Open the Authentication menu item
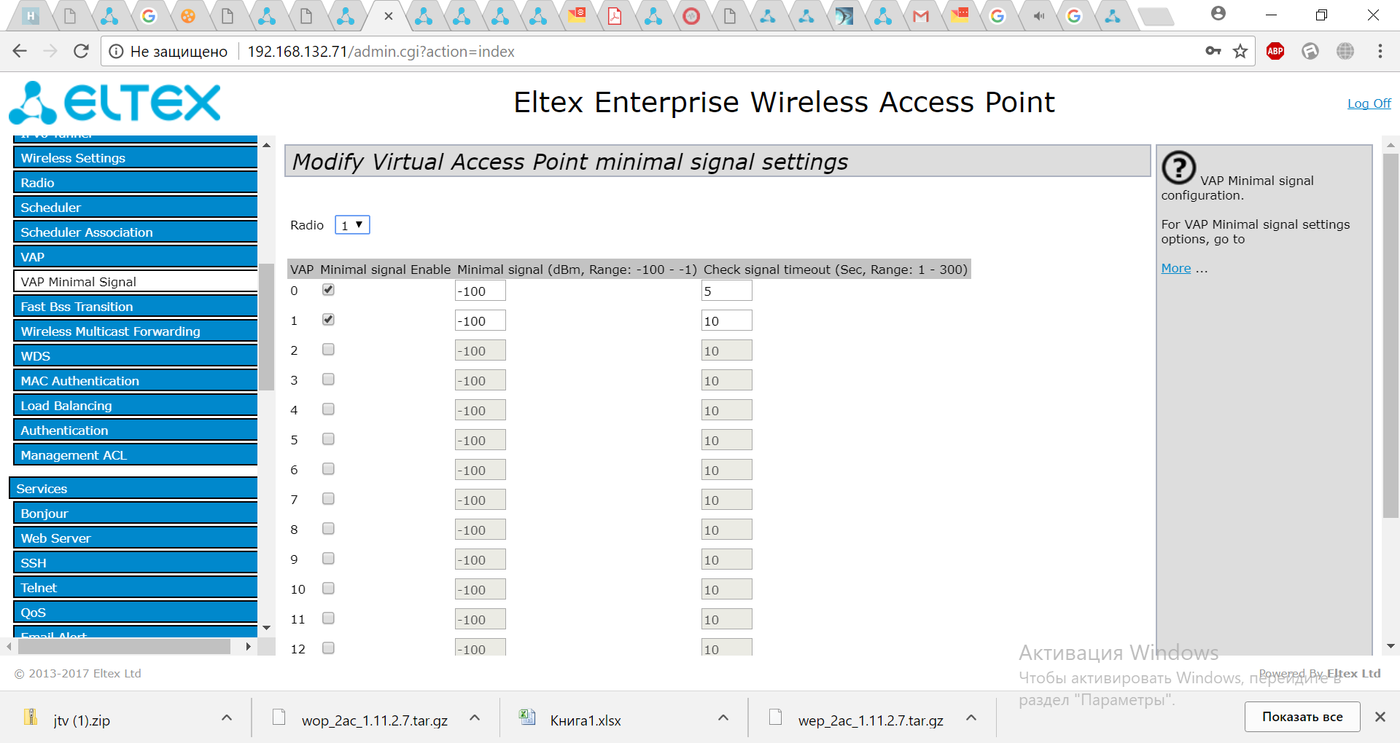 [136, 431]
